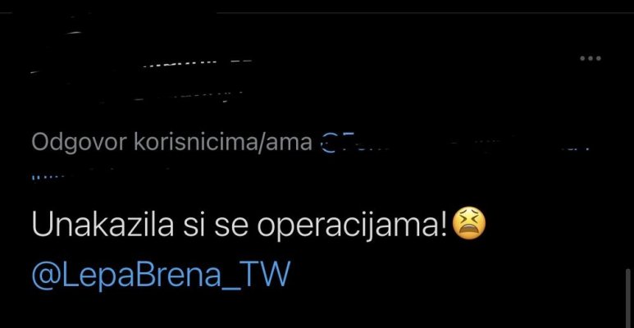Tap the weary face emoji
Image resolution: width=634 pixels, height=328 pixels.
click(469, 224)
